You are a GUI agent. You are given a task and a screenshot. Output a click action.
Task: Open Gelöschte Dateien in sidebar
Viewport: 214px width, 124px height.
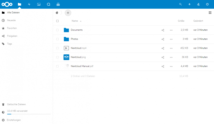[x=16, y=104]
